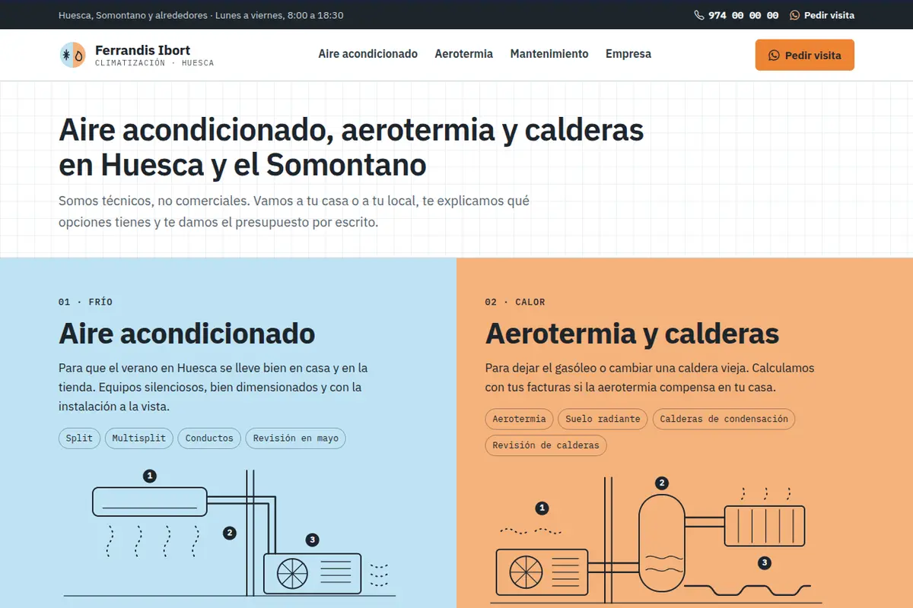Click marker 1 on the split unit diagram

[x=150, y=477]
